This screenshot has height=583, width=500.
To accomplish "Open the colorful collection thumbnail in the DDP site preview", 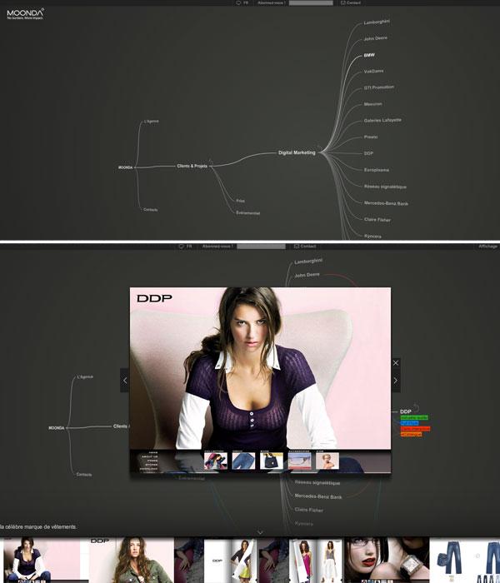I will click(x=216, y=461).
